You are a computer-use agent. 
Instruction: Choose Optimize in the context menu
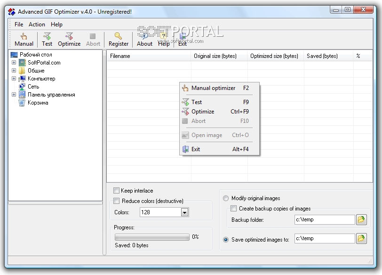[x=220, y=112]
